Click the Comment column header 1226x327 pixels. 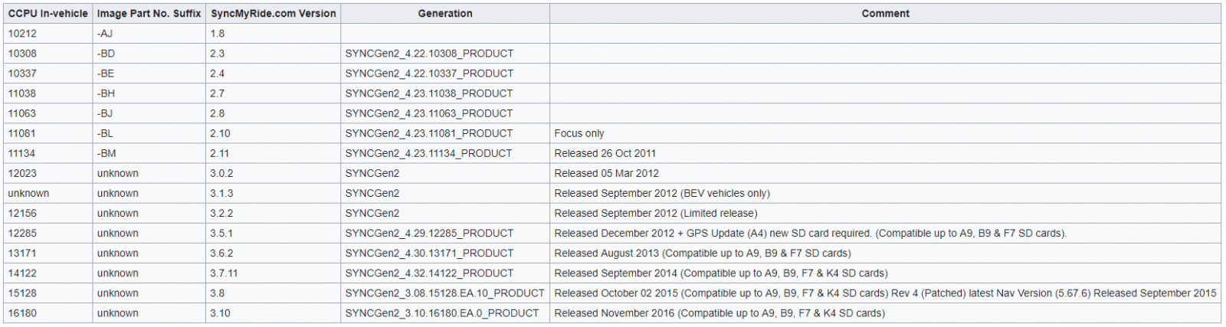tap(885, 13)
